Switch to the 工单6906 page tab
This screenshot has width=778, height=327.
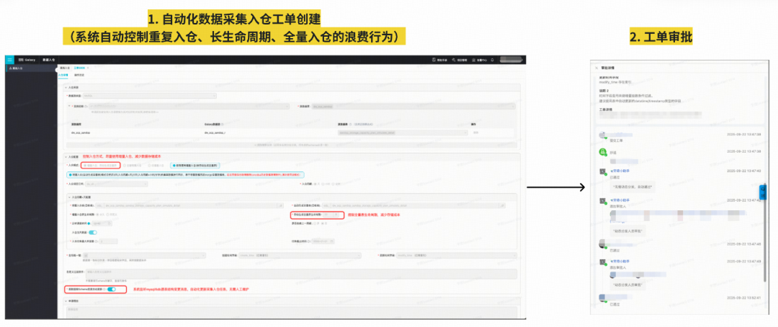[81, 67]
